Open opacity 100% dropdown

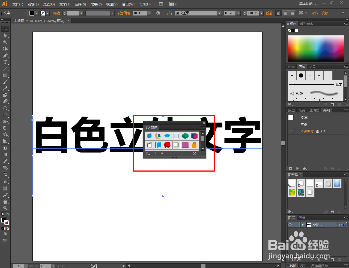pyautogui.click(x=149, y=13)
